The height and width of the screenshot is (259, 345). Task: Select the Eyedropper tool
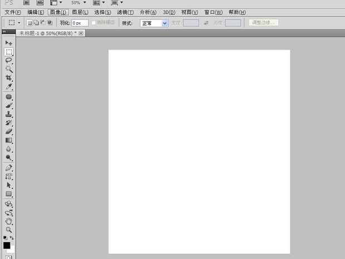8,86
